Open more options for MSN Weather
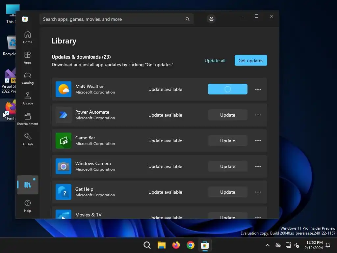 [258, 89]
